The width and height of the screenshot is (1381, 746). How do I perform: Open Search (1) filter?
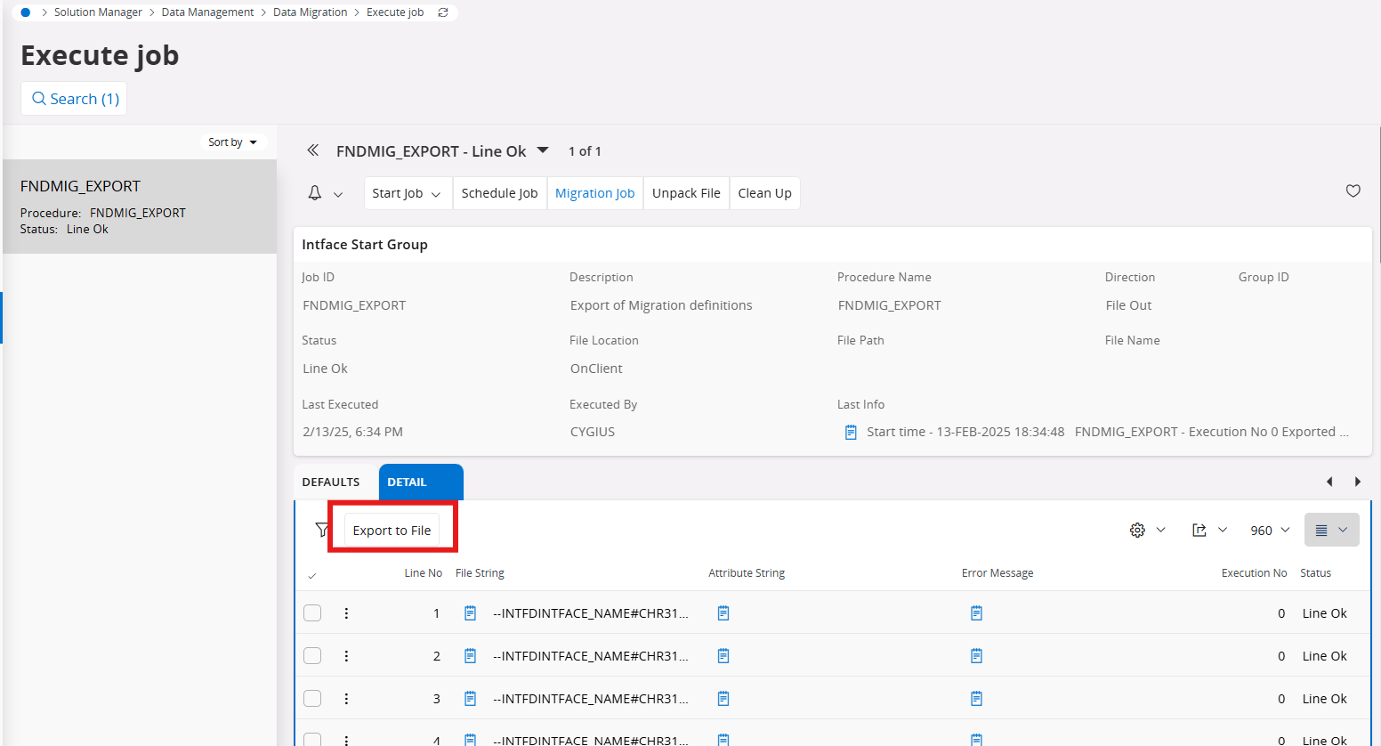point(74,99)
